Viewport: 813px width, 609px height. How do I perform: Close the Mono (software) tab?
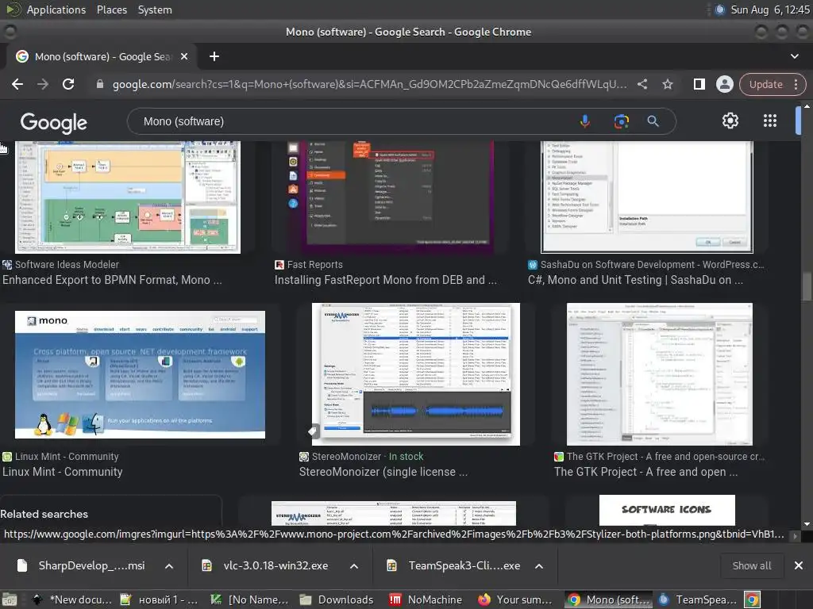(x=184, y=56)
